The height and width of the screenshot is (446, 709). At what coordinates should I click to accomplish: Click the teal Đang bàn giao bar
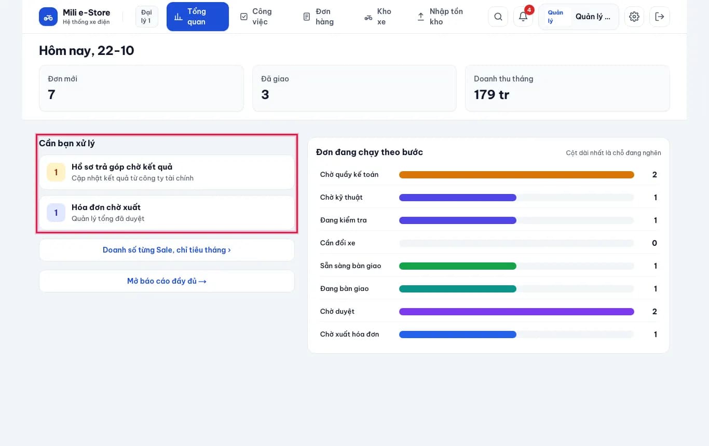[458, 289]
